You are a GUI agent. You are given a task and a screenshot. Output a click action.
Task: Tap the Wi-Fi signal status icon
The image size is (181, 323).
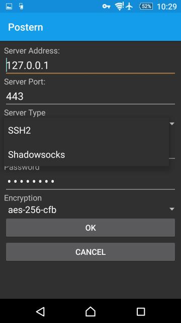pyautogui.click(x=120, y=7)
